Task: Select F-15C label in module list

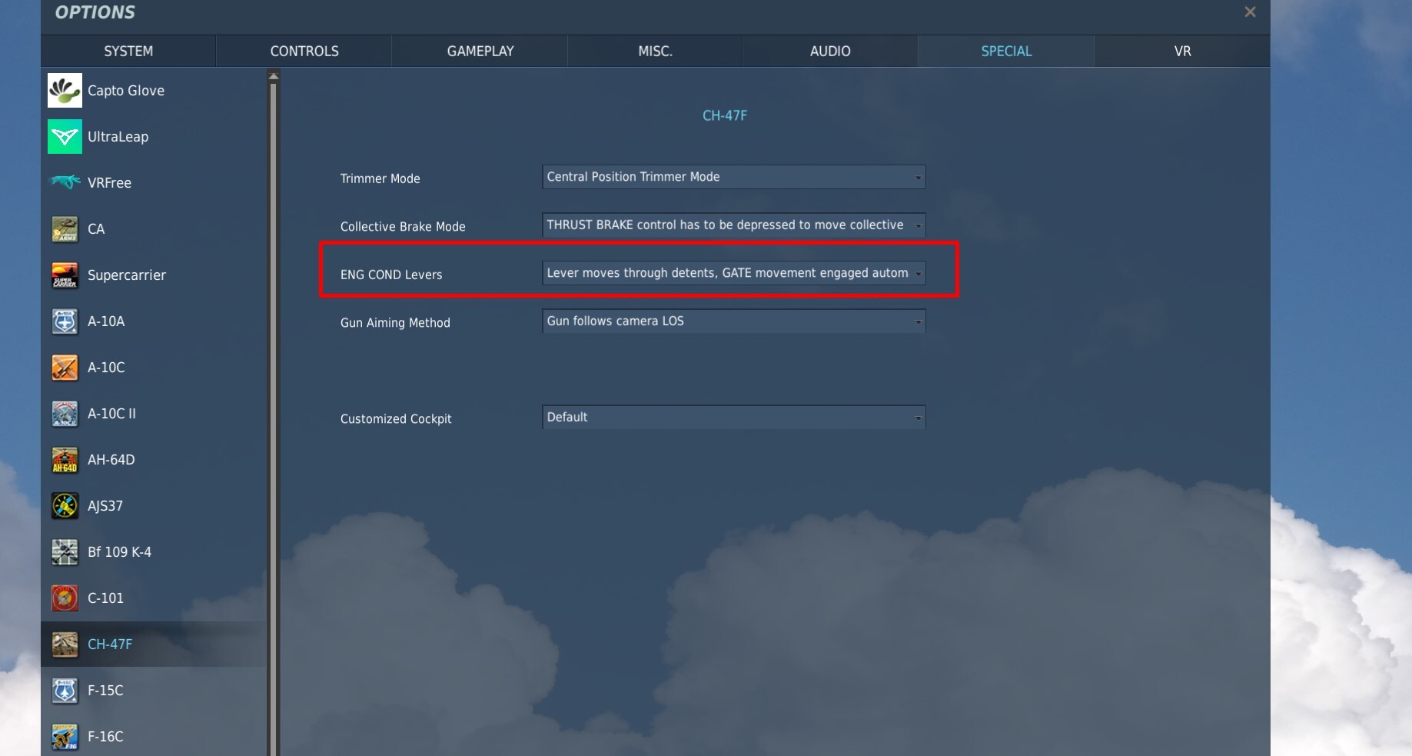Action: tap(105, 691)
